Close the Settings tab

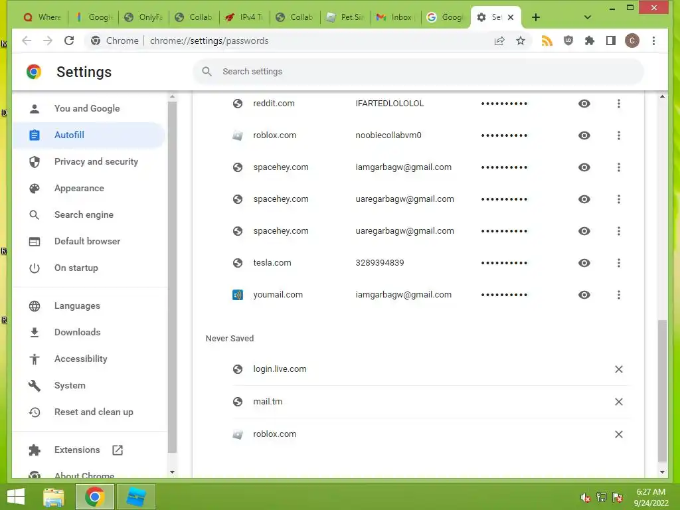[x=511, y=17]
